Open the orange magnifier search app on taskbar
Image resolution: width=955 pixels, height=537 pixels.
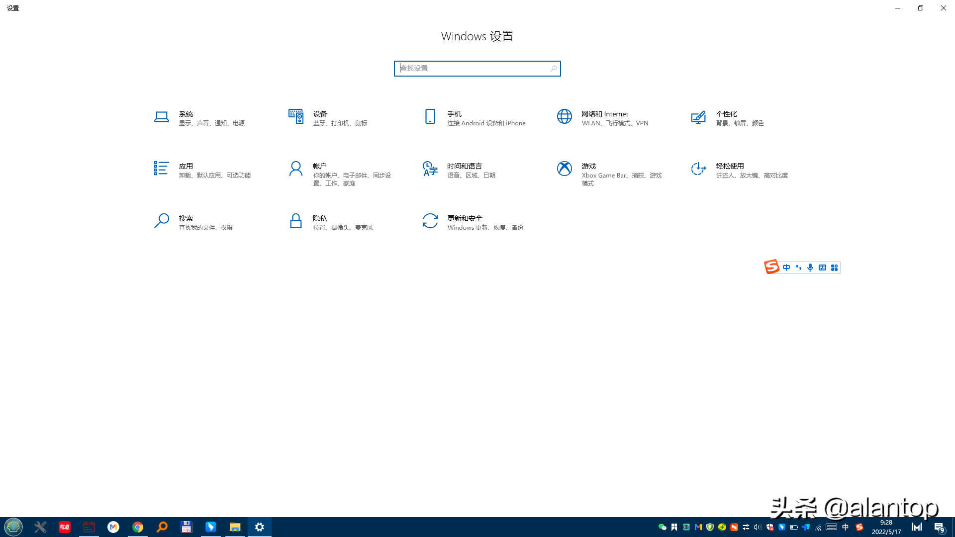(162, 527)
